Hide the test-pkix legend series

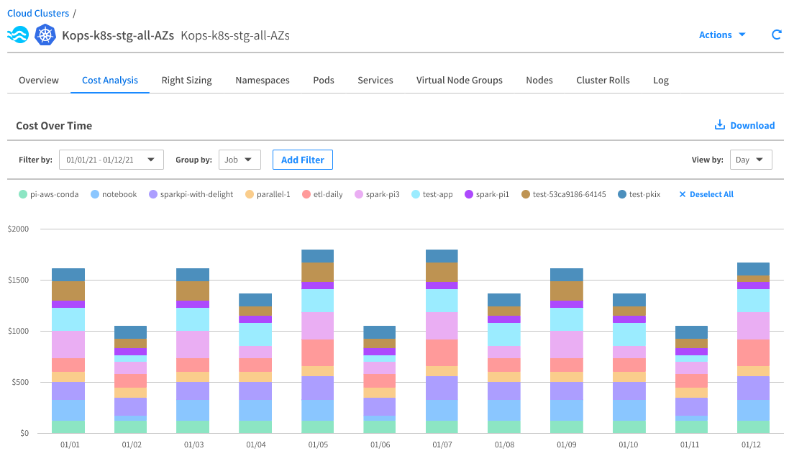point(643,194)
